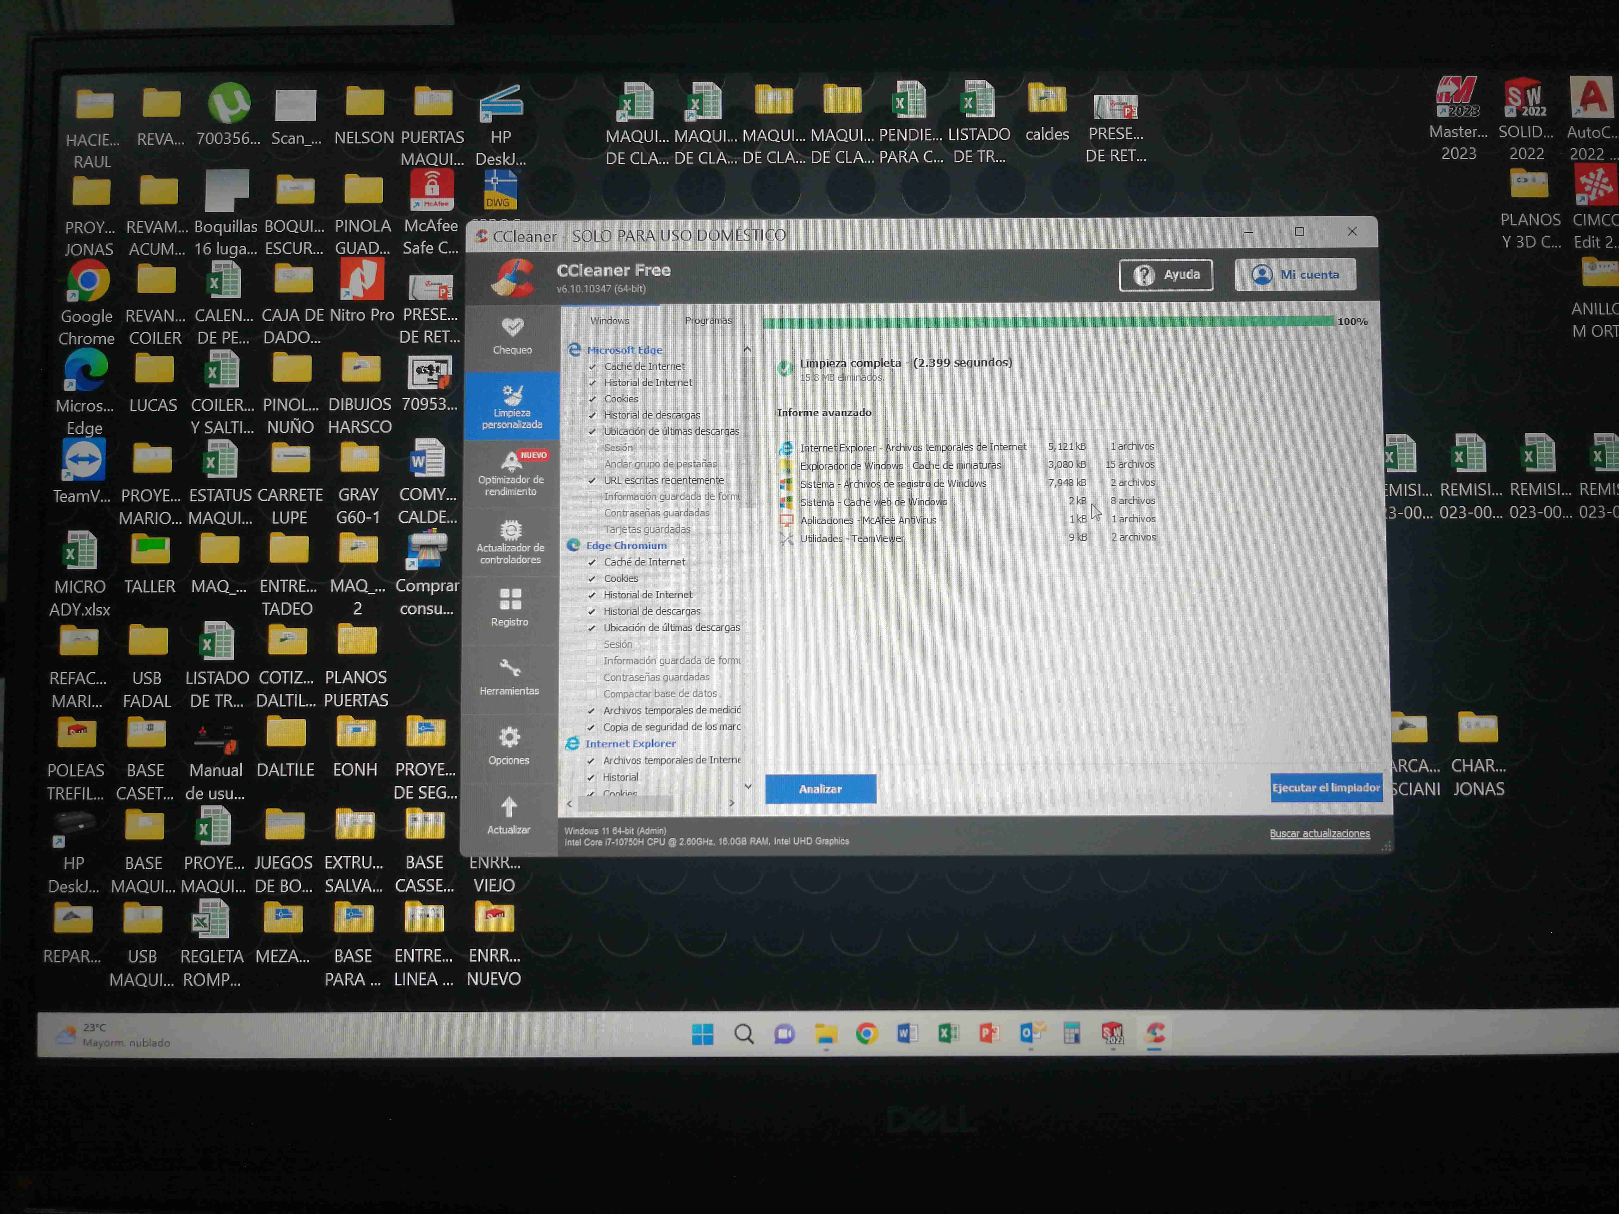Image resolution: width=1619 pixels, height=1214 pixels.
Task: Toggle Archivos temporales de medición checkbox
Action: 591,711
